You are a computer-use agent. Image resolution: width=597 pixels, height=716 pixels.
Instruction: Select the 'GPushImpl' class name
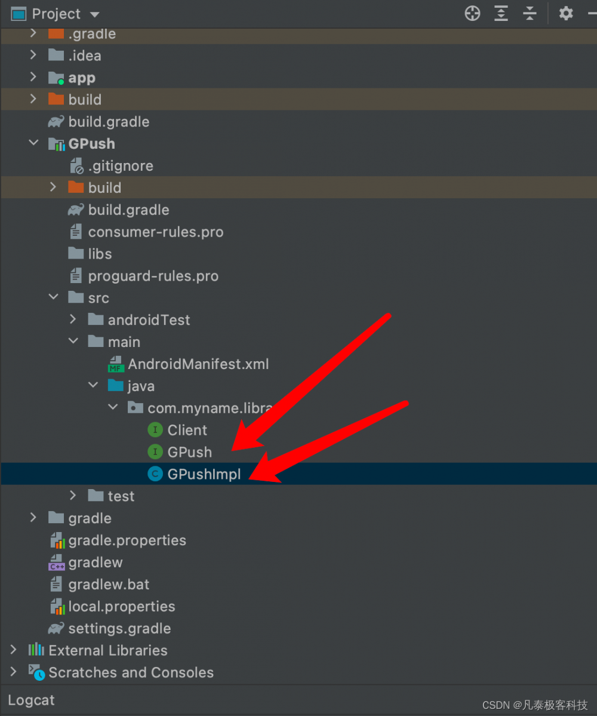(204, 474)
